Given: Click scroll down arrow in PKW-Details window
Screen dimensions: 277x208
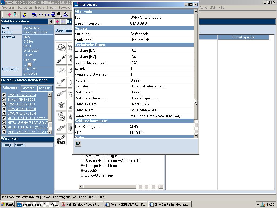Looking at the screenshot, I should pyautogui.click(x=196, y=136).
